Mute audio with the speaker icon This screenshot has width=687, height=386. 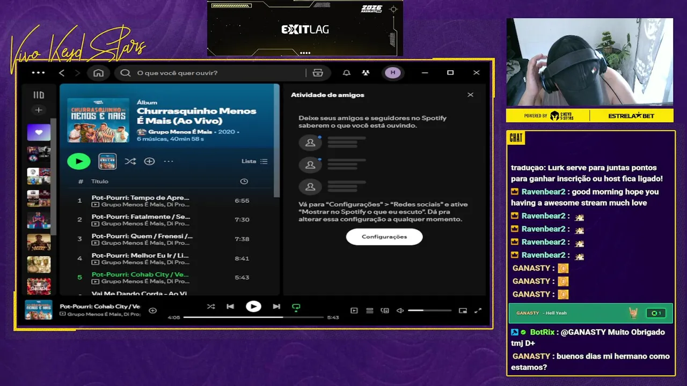(x=400, y=310)
